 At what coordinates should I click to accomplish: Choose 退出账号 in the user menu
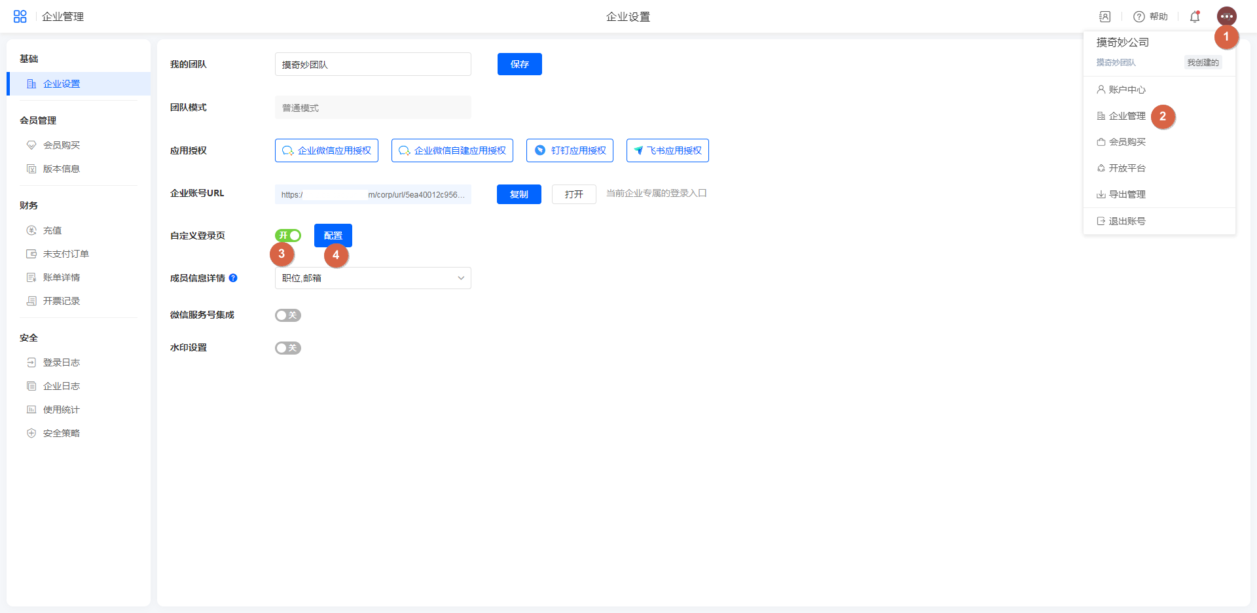click(x=1127, y=221)
